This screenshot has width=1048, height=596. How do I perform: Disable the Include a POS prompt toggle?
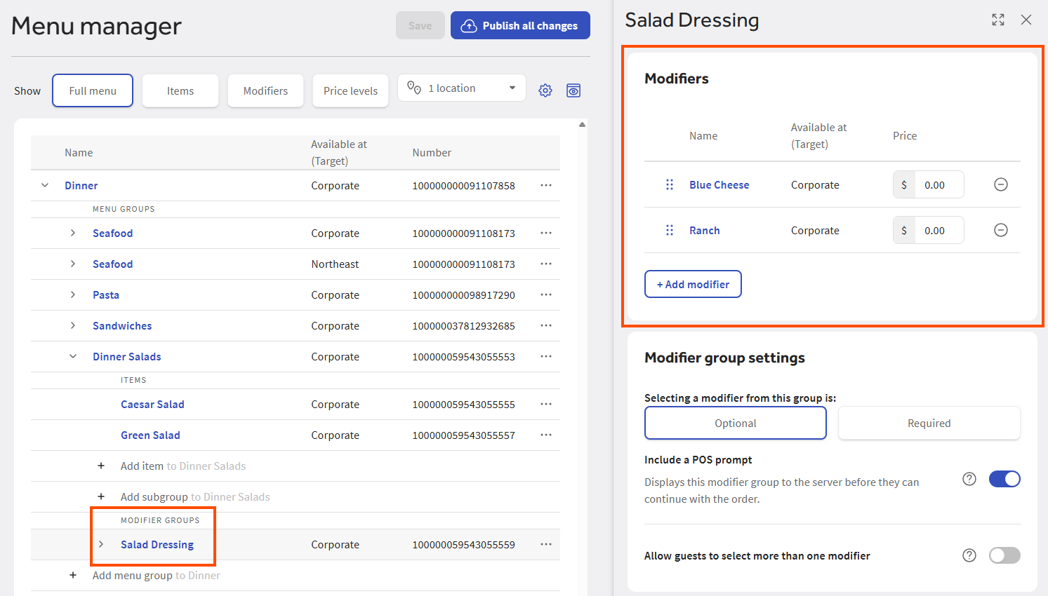coord(1004,479)
